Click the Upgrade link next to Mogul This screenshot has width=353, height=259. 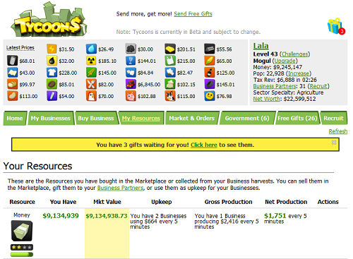click(x=285, y=61)
